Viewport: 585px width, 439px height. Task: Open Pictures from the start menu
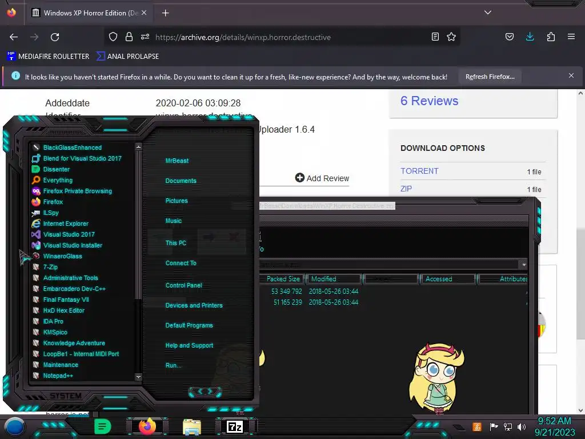[x=177, y=201]
